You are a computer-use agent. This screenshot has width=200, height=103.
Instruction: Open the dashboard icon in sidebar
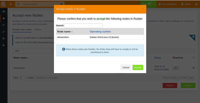pyautogui.click(x=3, y=12)
